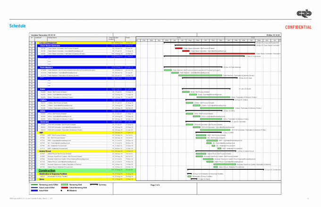The height and width of the screenshot is (207, 321).
Task: Click the Dec month header in the timeline
Action: pyautogui.click(x=221, y=40)
